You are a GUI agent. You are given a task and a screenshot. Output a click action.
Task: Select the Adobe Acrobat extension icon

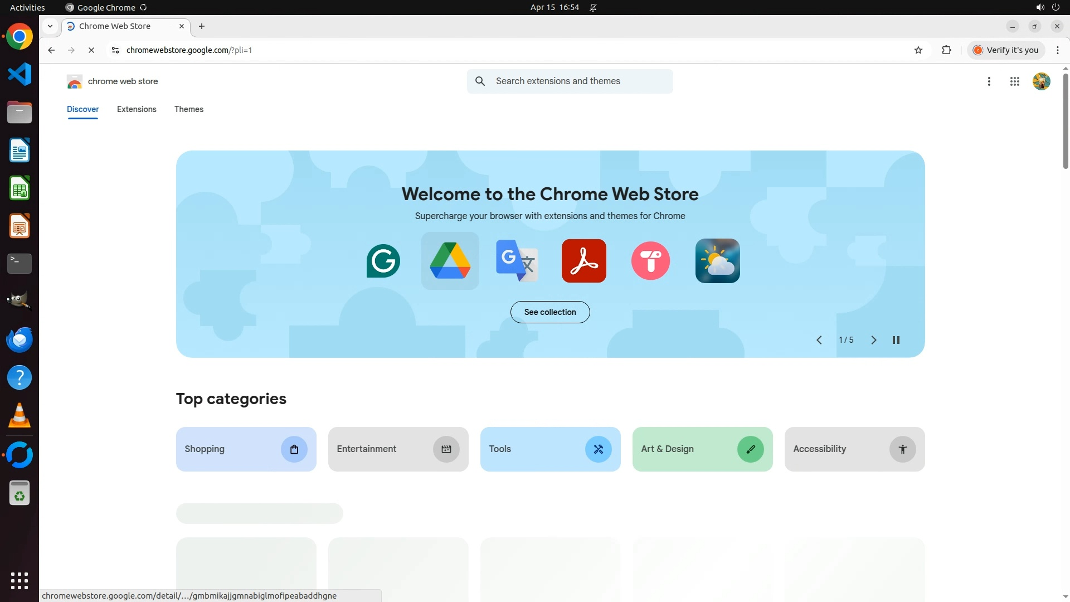tap(583, 261)
